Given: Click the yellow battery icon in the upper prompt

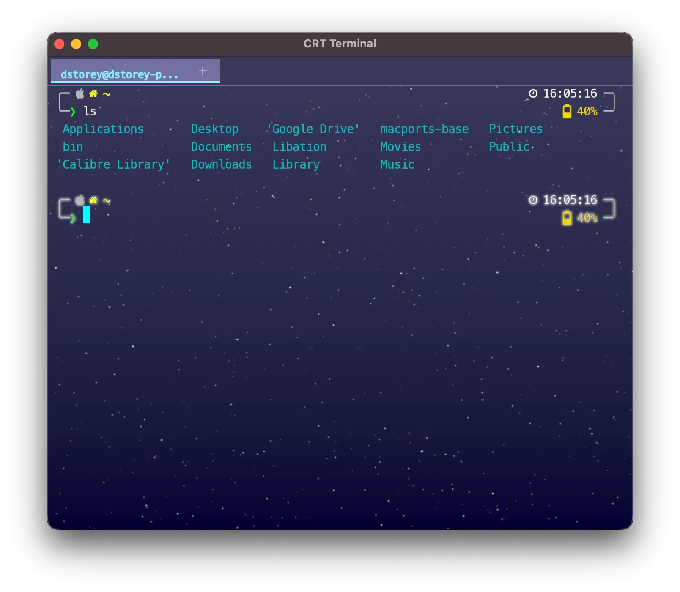Looking at the screenshot, I should pyautogui.click(x=567, y=111).
